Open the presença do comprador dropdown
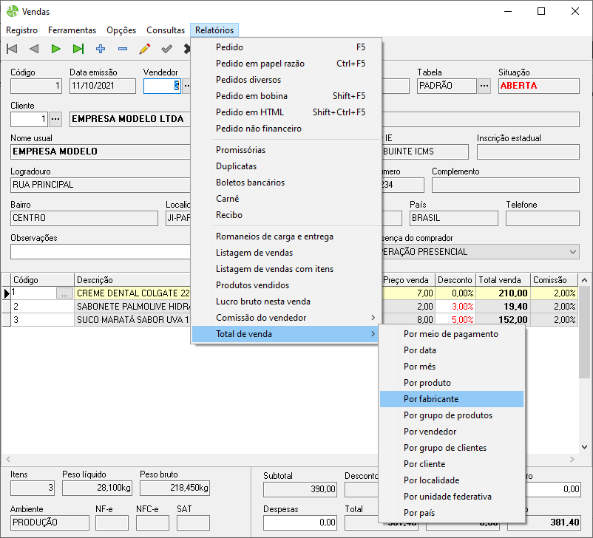The image size is (593, 538). coord(573,252)
